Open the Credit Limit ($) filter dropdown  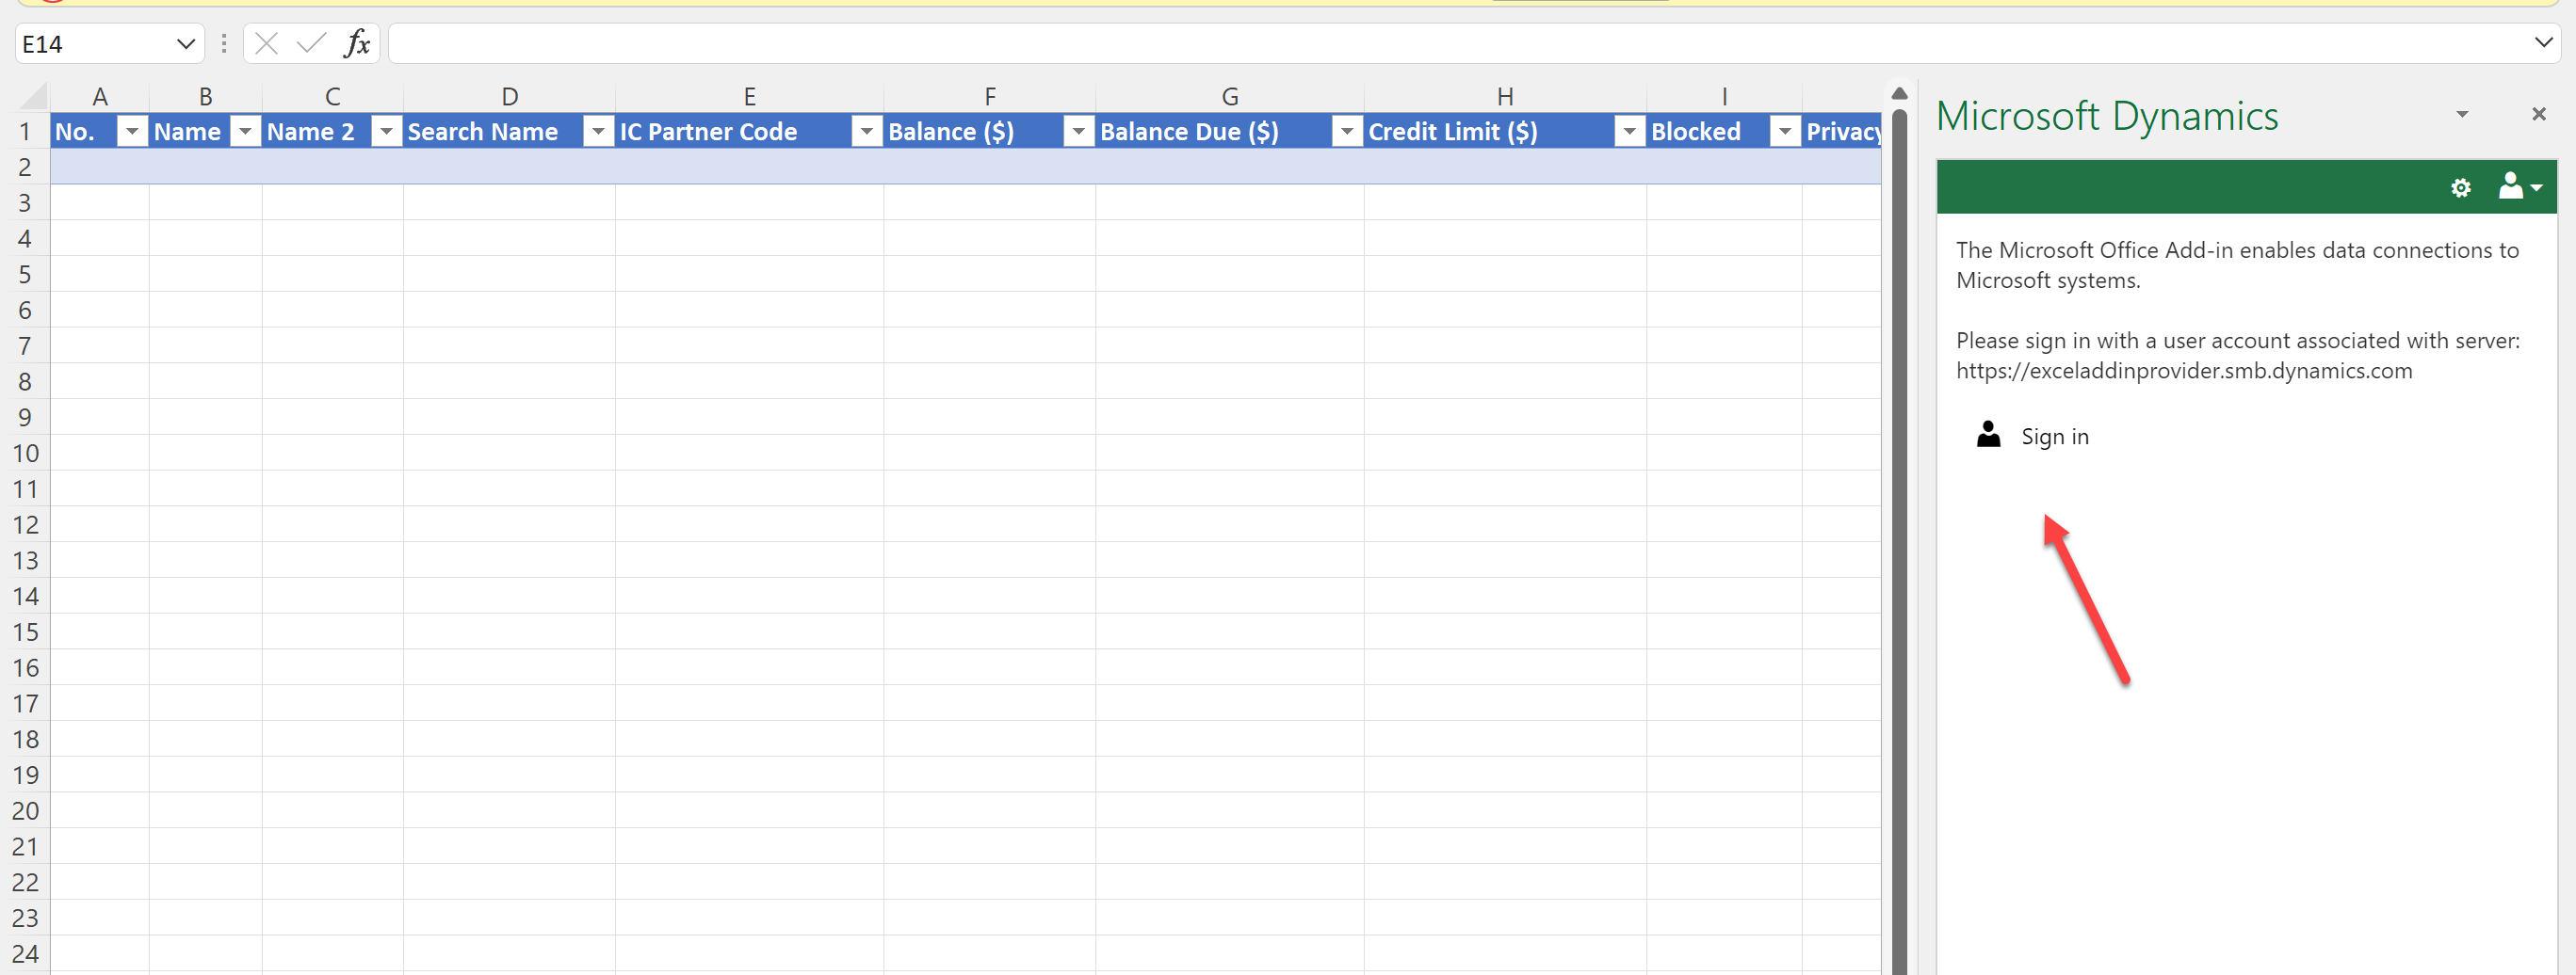tap(1629, 131)
